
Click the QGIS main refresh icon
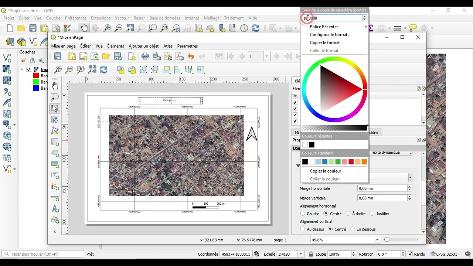tap(255, 28)
